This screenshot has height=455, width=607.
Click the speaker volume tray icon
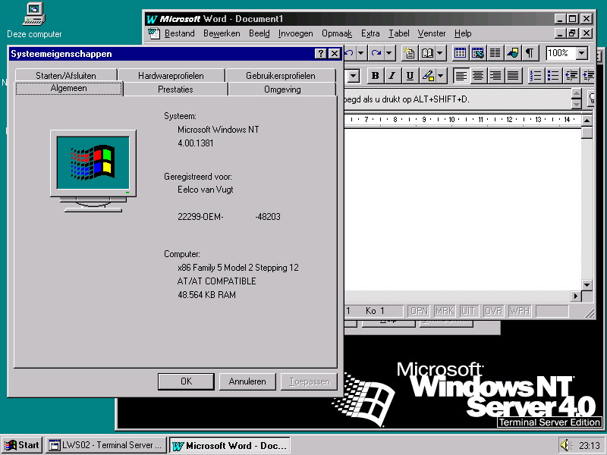[x=565, y=445]
